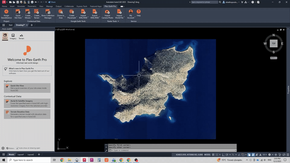Select the Hello panel icon in Plex-Earth palette

5,36
